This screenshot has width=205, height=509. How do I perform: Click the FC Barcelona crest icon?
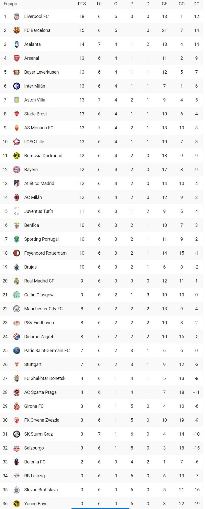tap(17, 30)
